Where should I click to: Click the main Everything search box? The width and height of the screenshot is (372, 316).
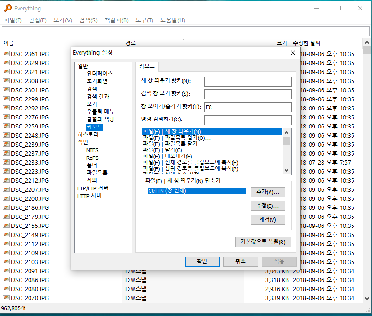pos(186,31)
